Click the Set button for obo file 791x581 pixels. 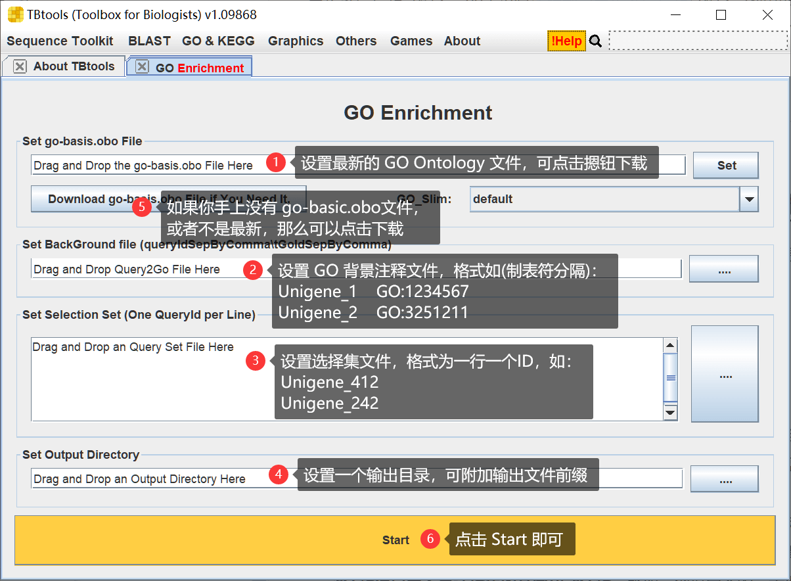pyautogui.click(x=726, y=166)
